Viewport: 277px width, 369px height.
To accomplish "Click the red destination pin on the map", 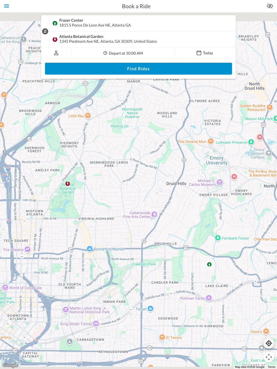I will pyautogui.click(x=68, y=184).
